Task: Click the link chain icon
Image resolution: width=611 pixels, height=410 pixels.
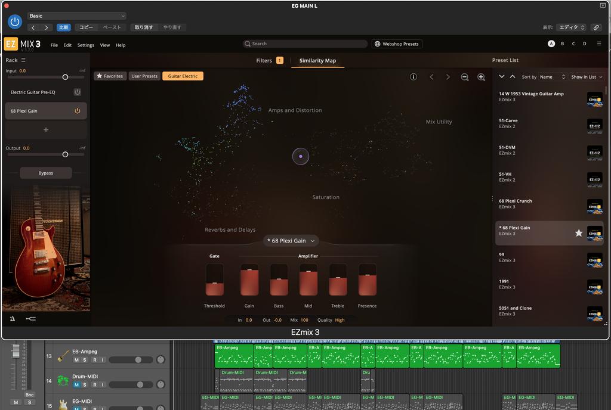Action: tap(596, 27)
